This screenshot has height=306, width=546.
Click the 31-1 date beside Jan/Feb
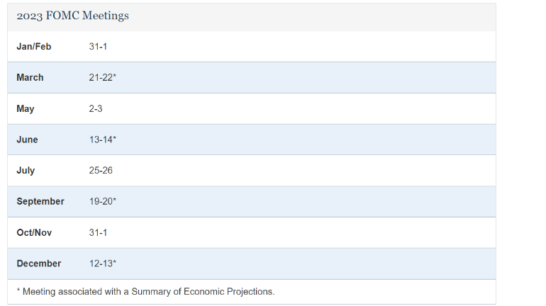click(x=98, y=46)
